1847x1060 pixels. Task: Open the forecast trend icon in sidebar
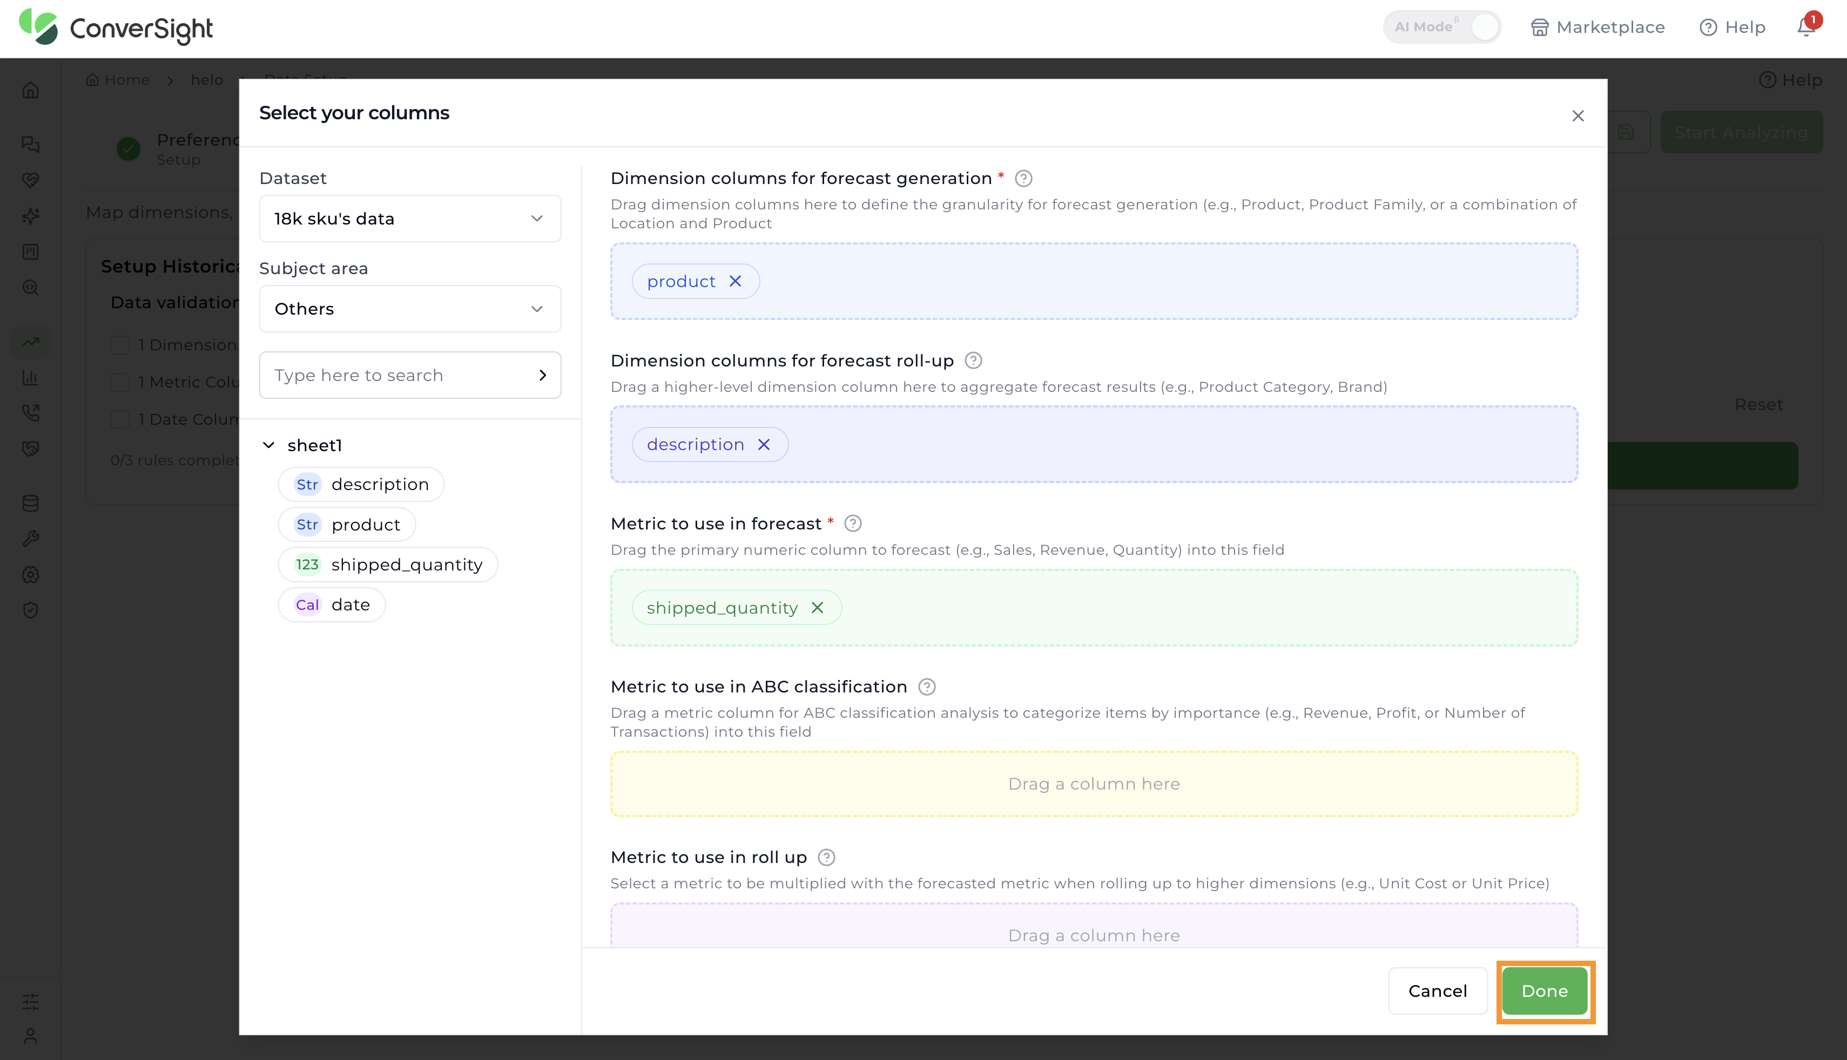coord(31,342)
